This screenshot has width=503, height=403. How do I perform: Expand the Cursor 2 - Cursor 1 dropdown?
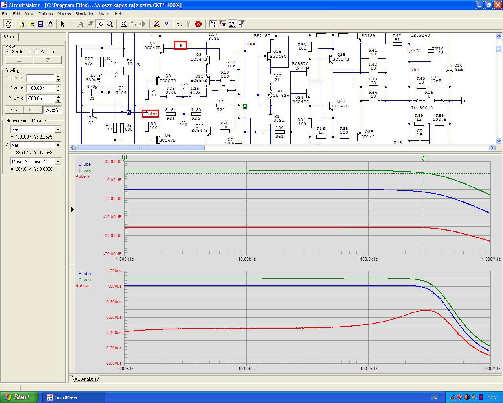(58, 162)
